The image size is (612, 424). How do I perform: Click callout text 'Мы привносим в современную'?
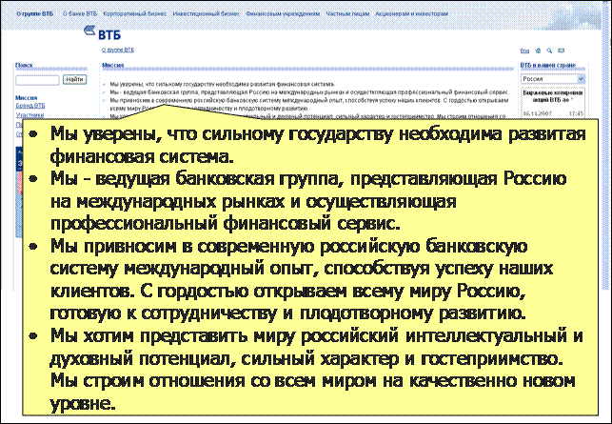click(183, 247)
